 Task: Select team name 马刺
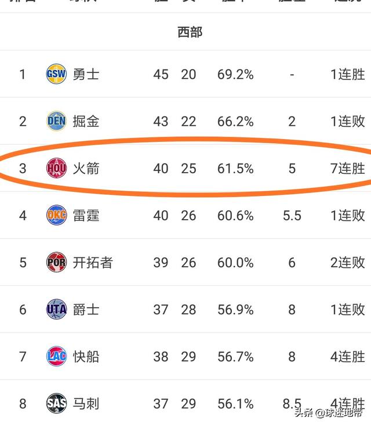click(86, 404)
